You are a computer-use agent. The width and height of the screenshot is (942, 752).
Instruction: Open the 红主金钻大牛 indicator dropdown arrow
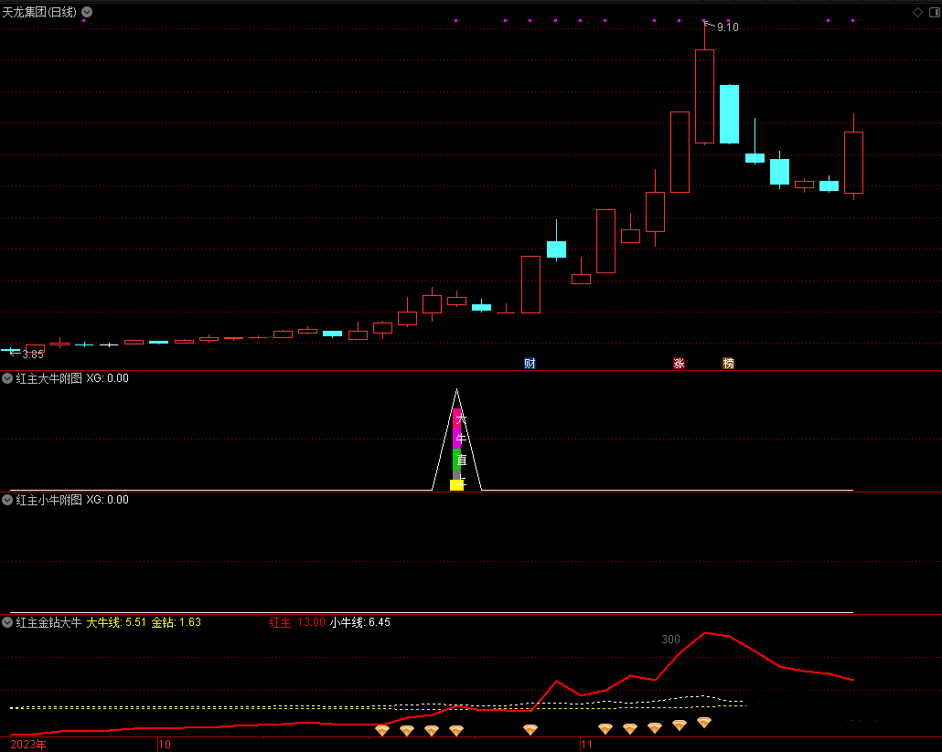[x=7, y=622]
